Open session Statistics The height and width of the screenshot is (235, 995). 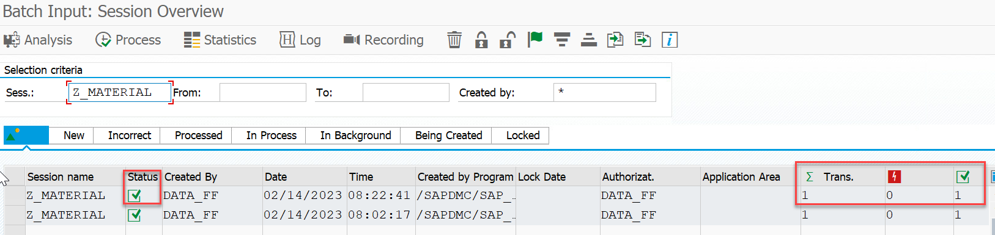pos(220,40)
